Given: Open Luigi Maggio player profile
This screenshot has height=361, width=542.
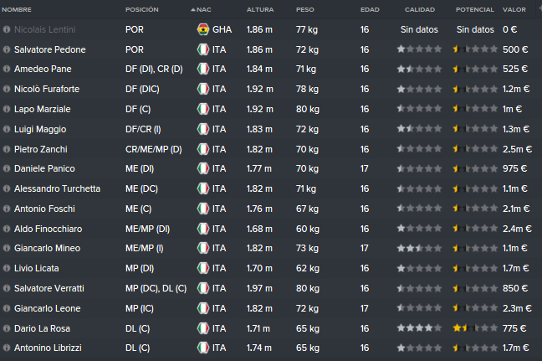Looking at the screenshot, I should pos(40,130).
